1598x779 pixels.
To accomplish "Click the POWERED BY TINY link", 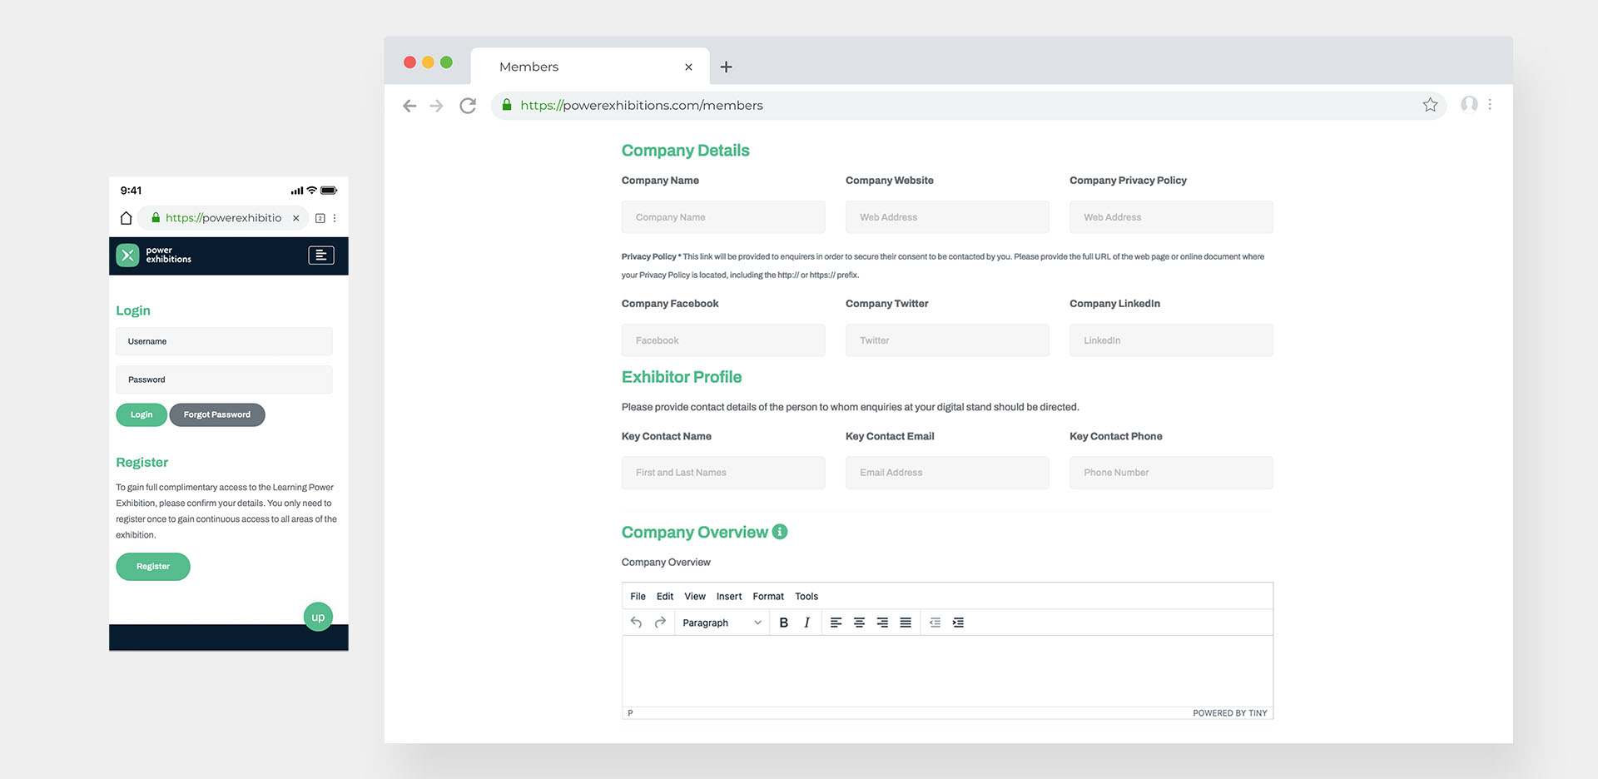I will point(1229,713).
